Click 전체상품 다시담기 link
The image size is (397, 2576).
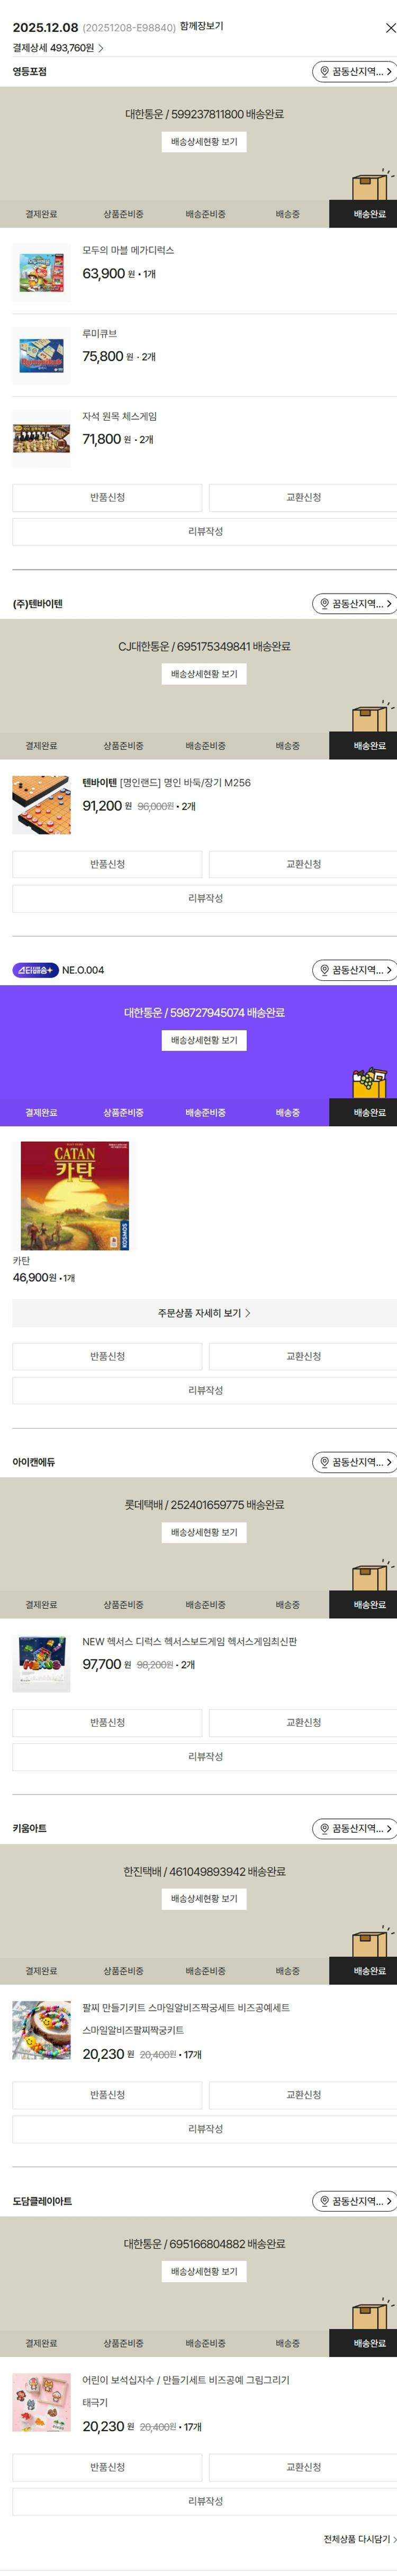coord(359,2539)
